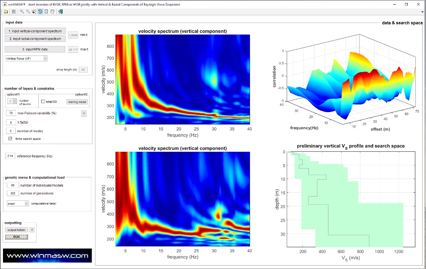
Task: Click 'input vertical-component spectrum' button
Action: (x=35, y=31)
